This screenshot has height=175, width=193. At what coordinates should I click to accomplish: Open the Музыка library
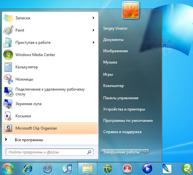click(x=110, y=62)
